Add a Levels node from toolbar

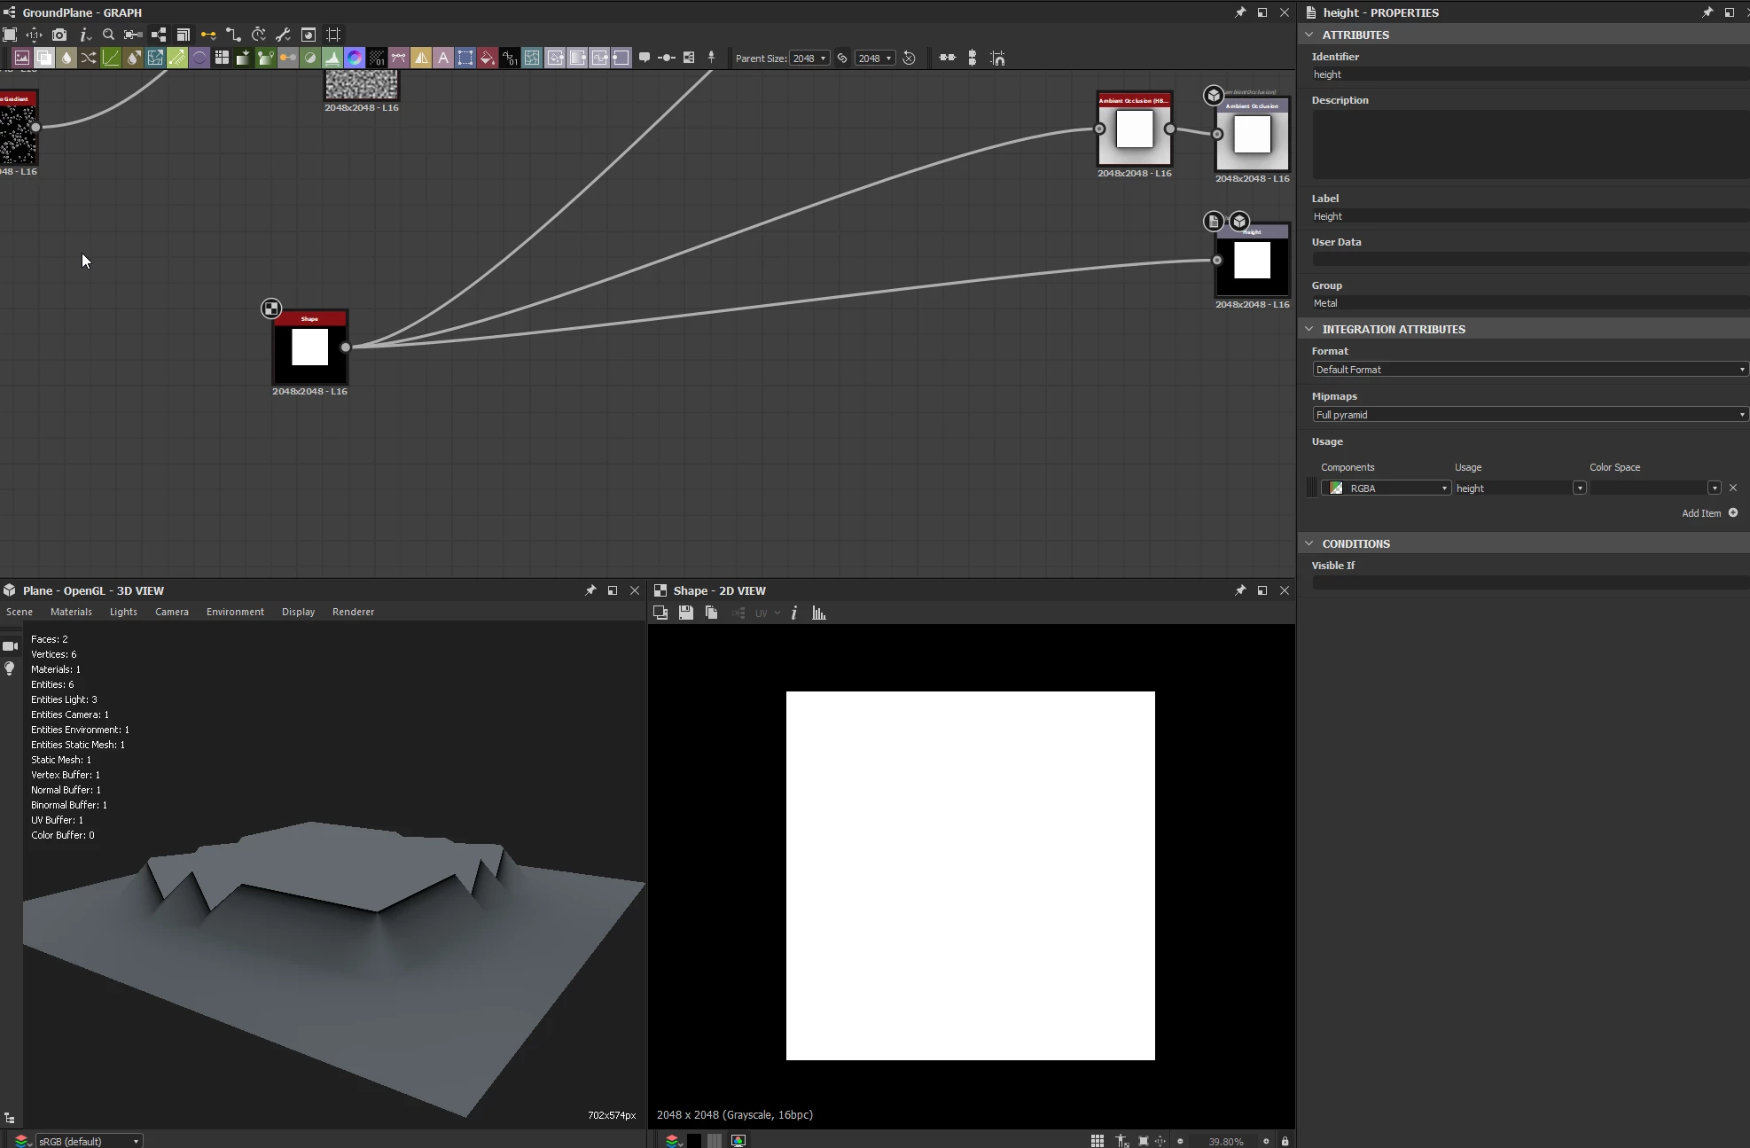tap(332, 59)
